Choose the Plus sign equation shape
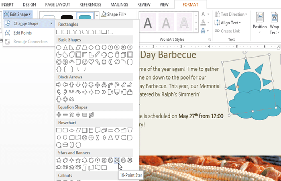This screenshot has width=281, height=181. pyautogui.click(x=59, y=115)
